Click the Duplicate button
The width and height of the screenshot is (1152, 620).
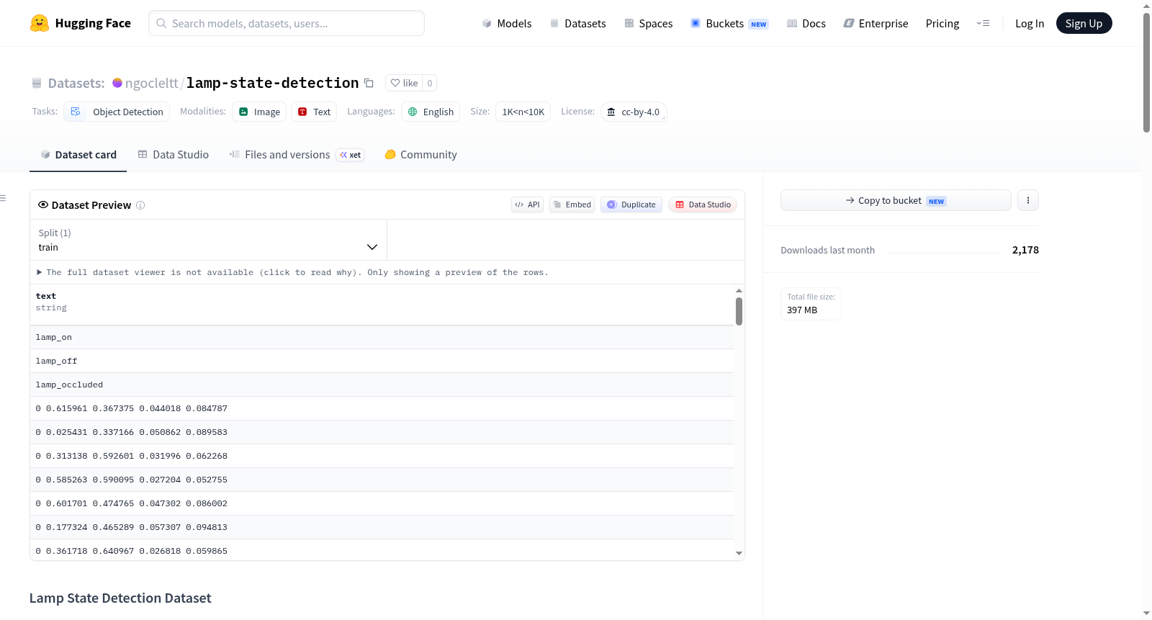[x=631, y=205]
